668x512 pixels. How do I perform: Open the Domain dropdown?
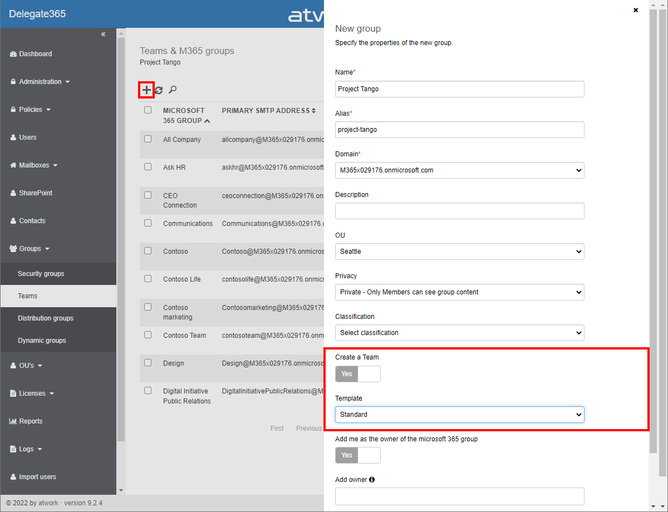460,170
